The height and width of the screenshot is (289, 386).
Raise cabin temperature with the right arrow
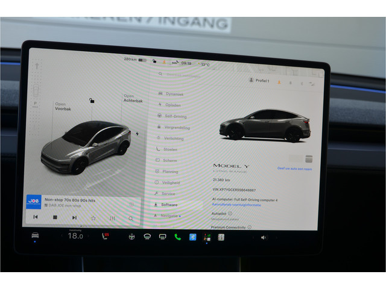[89, 236]
